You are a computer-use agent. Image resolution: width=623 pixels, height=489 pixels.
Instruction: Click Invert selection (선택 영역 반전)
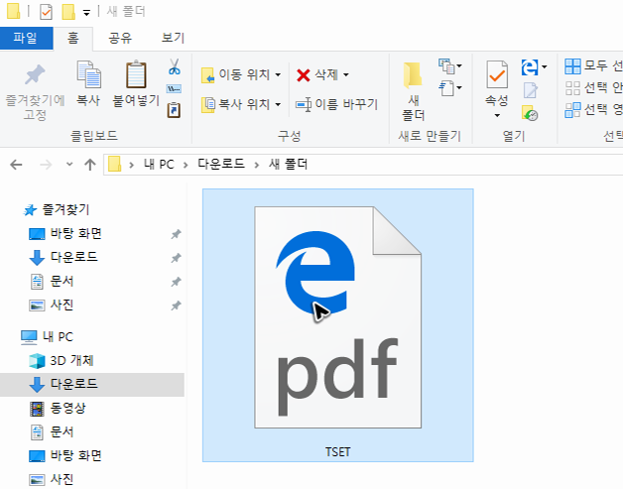[x=593, y=110]
